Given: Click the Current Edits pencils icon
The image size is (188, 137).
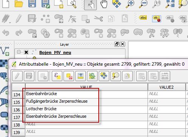Looking at the screenshot, I should [x=6, y=18].
